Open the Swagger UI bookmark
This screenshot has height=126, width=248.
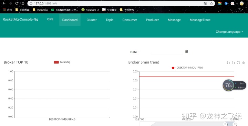pos(90,10)
